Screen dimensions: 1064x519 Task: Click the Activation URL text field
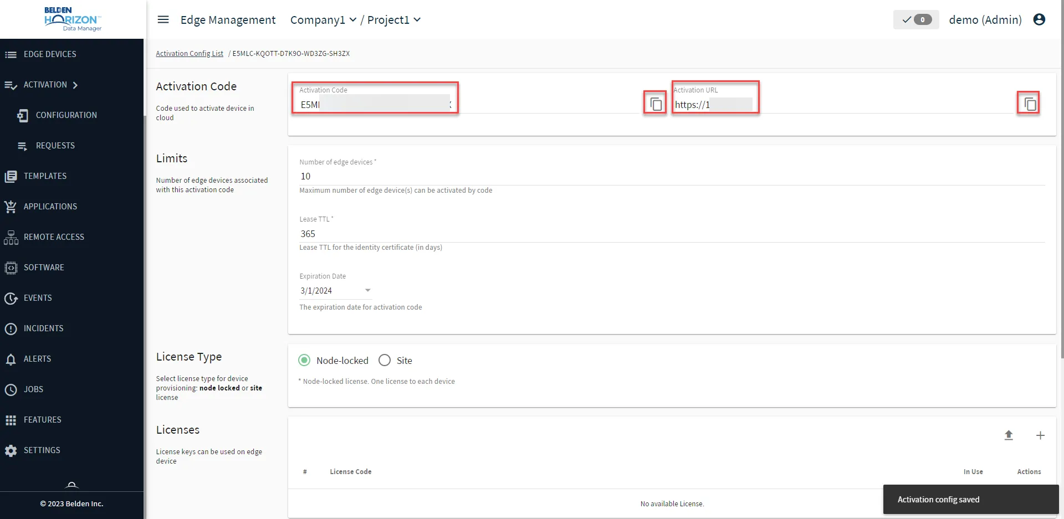click(843, 104)
